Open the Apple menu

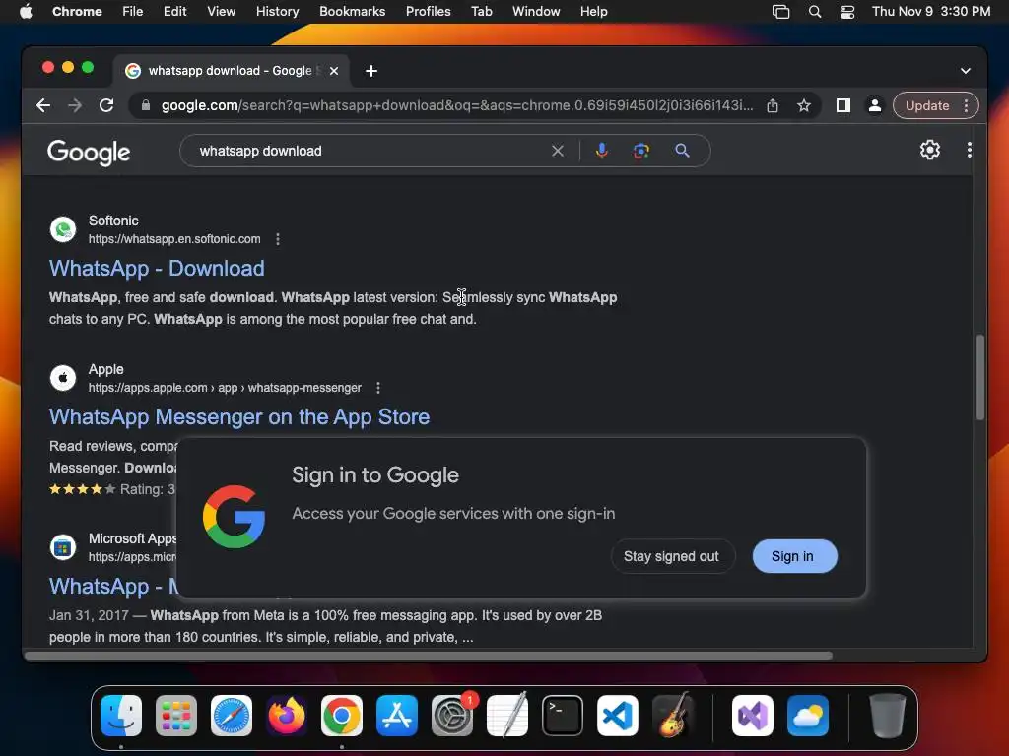click(26, 12)
